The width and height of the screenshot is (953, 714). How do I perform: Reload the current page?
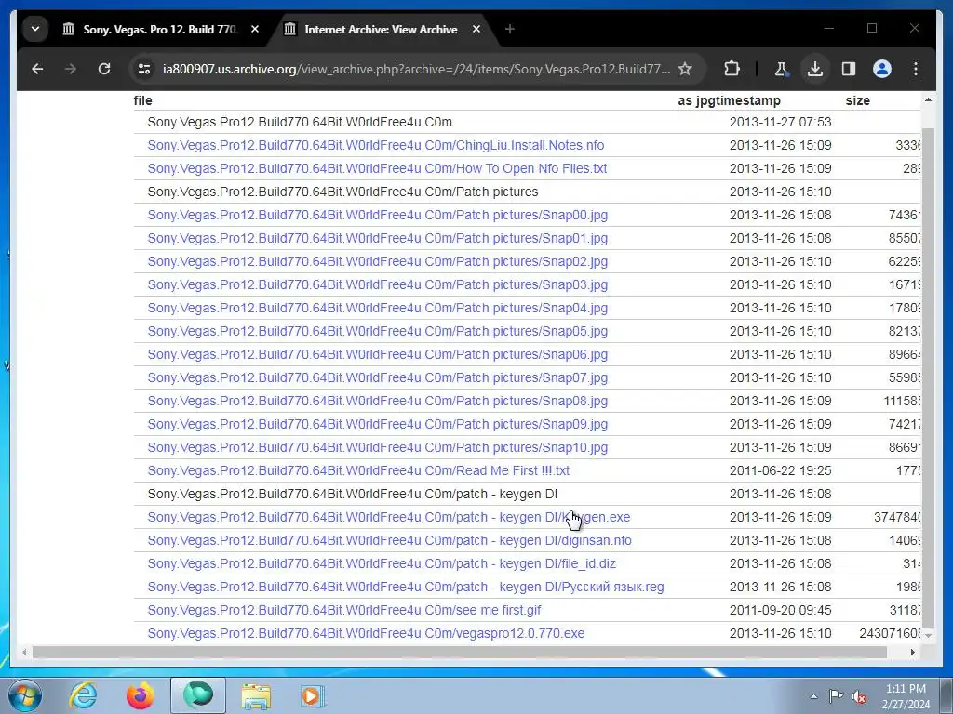click(x=104, y=69)
